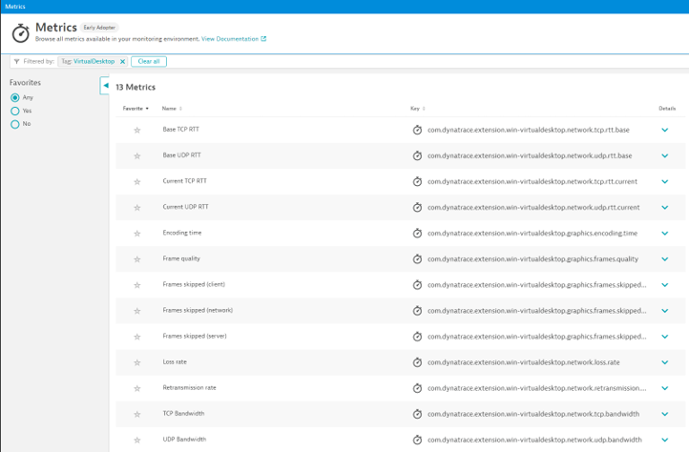Click the Frame quality metric name
689x452 pixels.
181,258
